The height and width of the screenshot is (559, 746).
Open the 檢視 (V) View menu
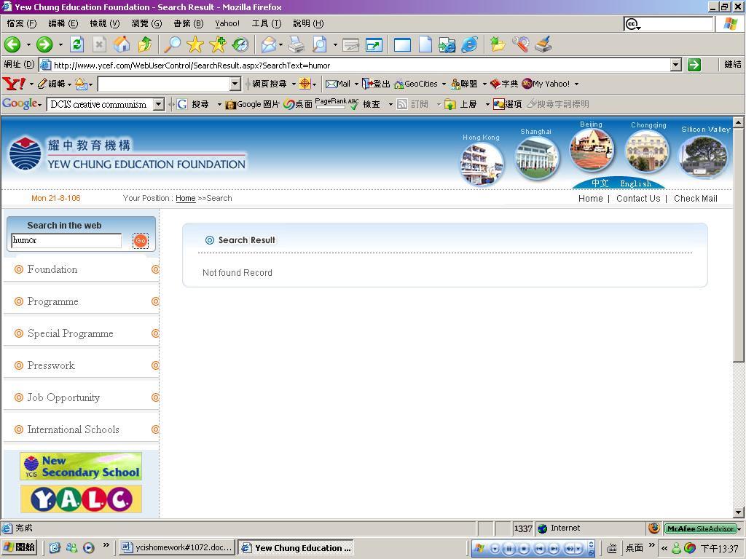pos(105,23)
